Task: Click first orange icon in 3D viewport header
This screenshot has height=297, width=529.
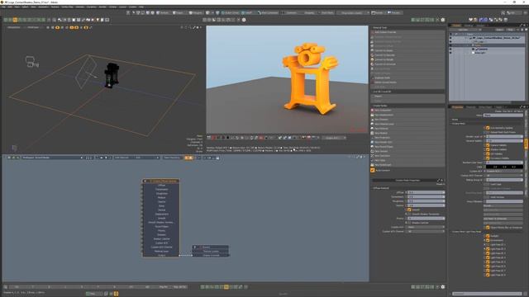Action: (57, 27)
